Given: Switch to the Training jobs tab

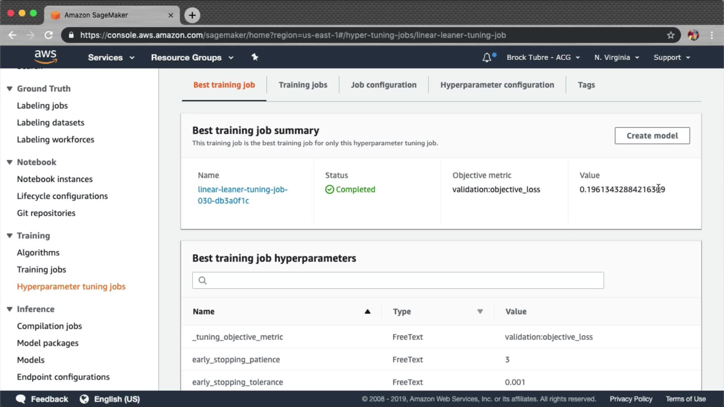Looking at the screenshot, I should (x=303, y=85).
